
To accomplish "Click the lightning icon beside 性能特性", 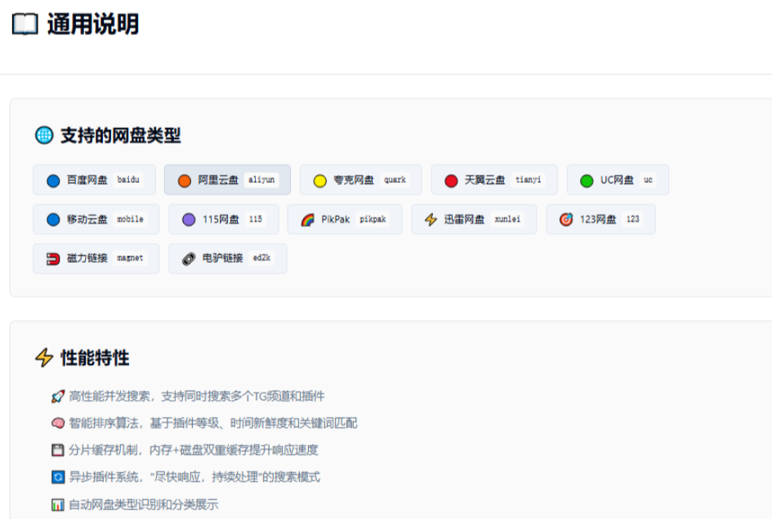I will pyautogui.click(x=44, y=357).
